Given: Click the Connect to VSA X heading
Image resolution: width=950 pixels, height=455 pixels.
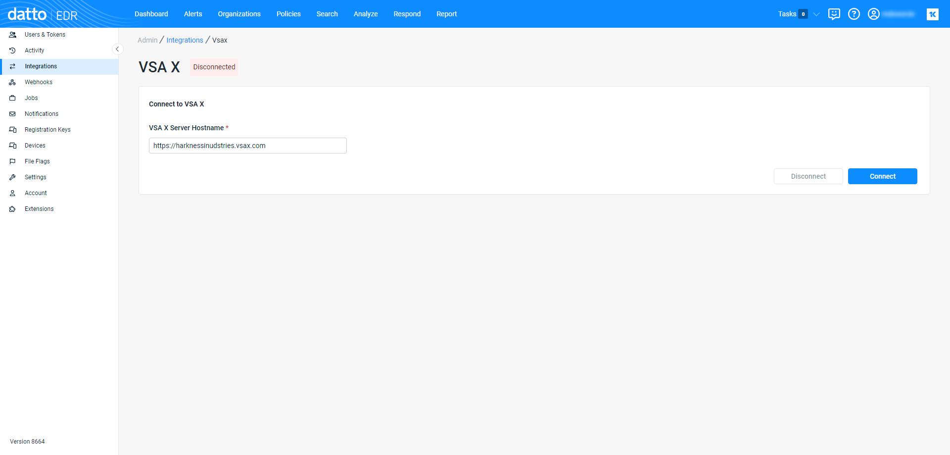Looking at the screenshot, I should coord(176,104).
